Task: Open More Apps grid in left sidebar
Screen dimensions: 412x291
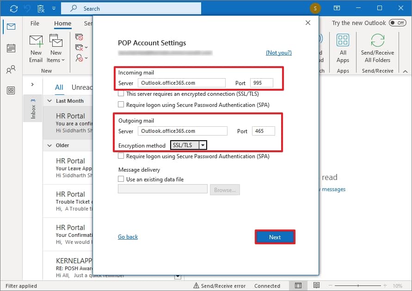Action: tap(11, 90)
